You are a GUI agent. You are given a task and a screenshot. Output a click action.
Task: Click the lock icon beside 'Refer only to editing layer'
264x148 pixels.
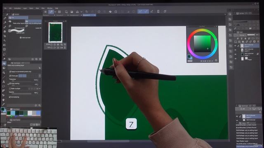tap(40, 68)
